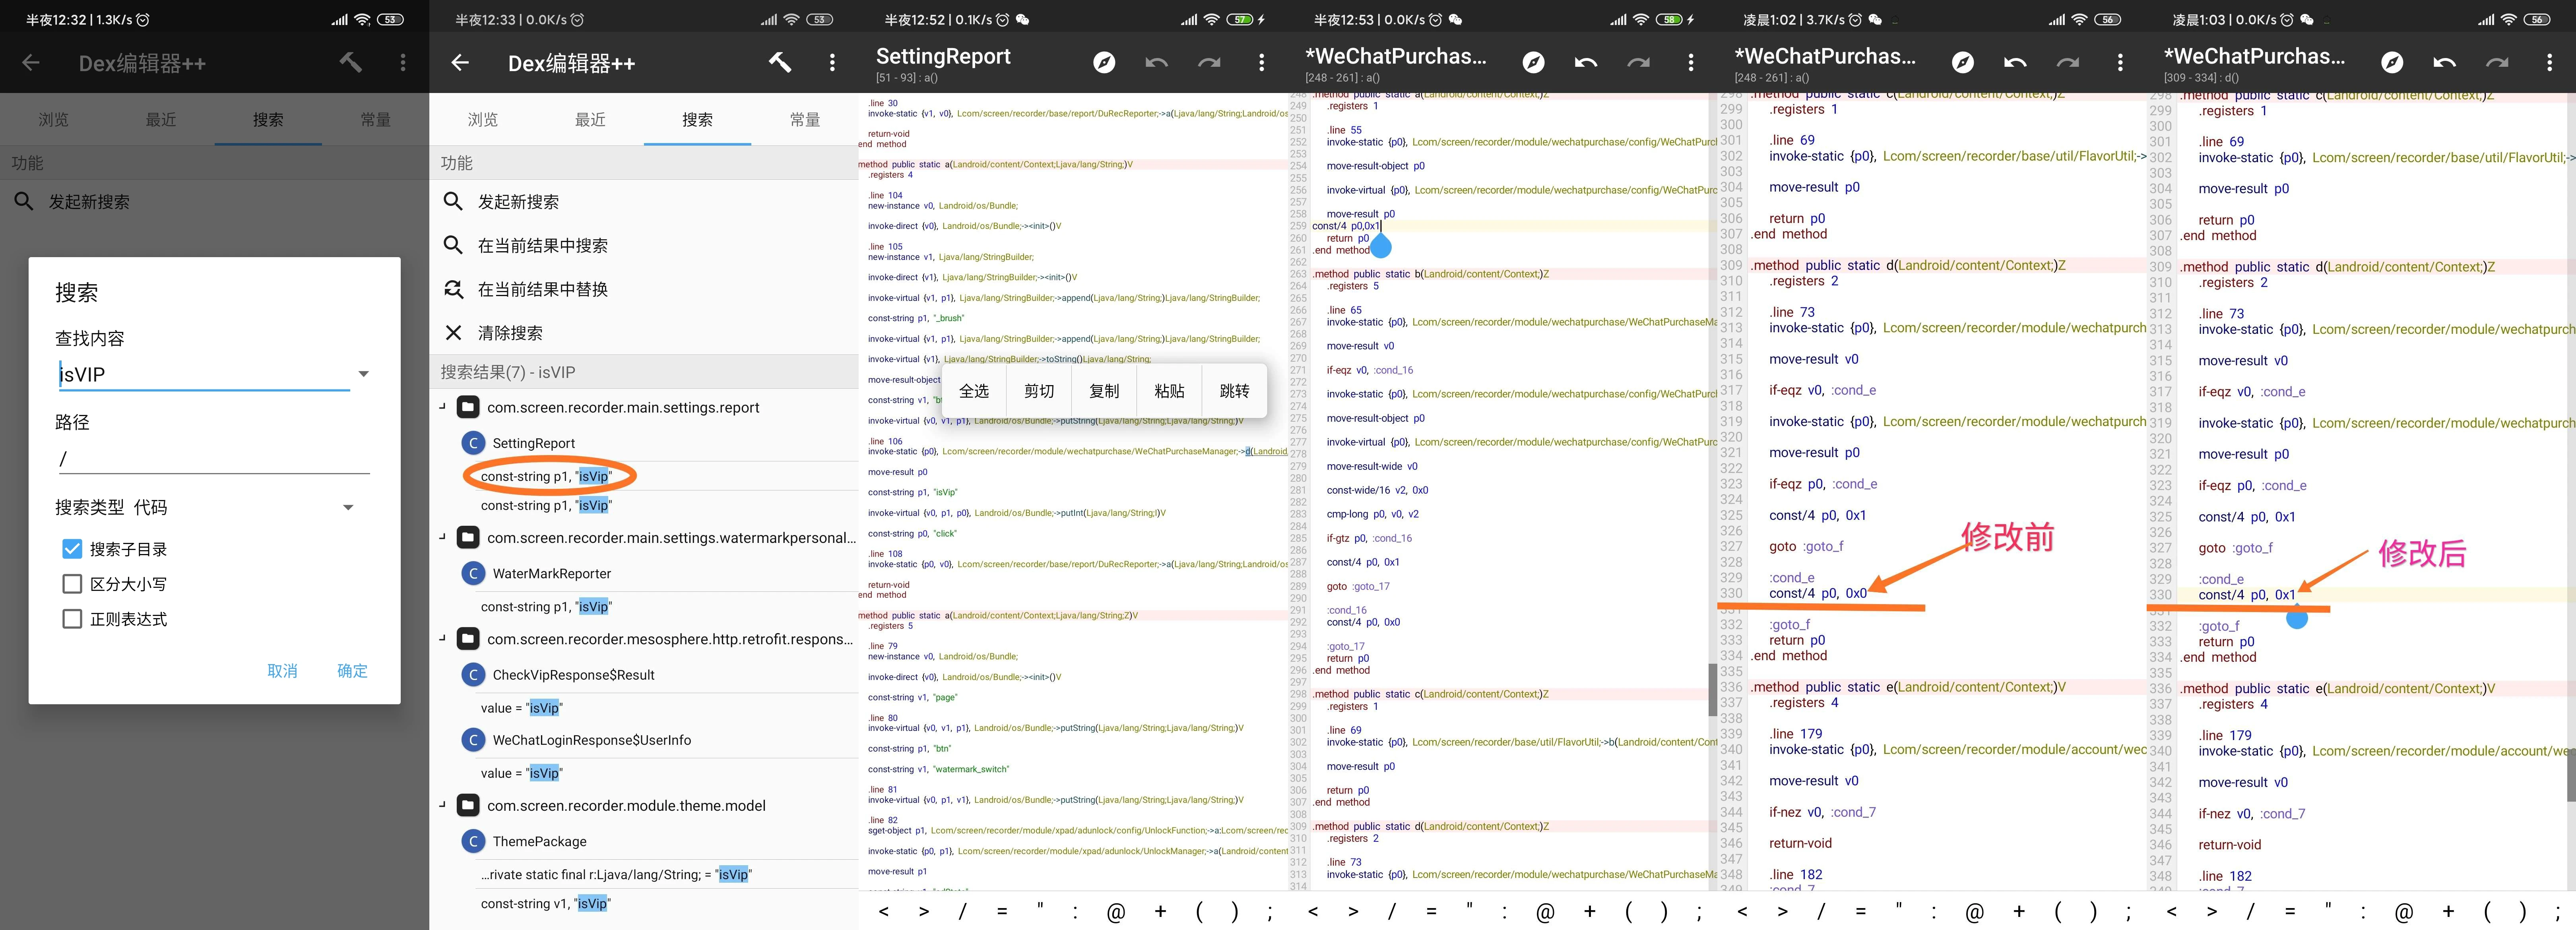The image size is (2576, 930).
Task: Tap undo icon in the 半夜12:53 editor screen
Action: (1586, 63)
